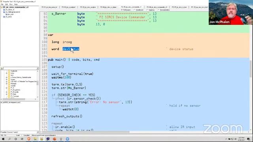The width and height of the screenshot is (253, 142).
Task: Switch to the P2 07 jm_sircs tab
Action: point(179,7)
